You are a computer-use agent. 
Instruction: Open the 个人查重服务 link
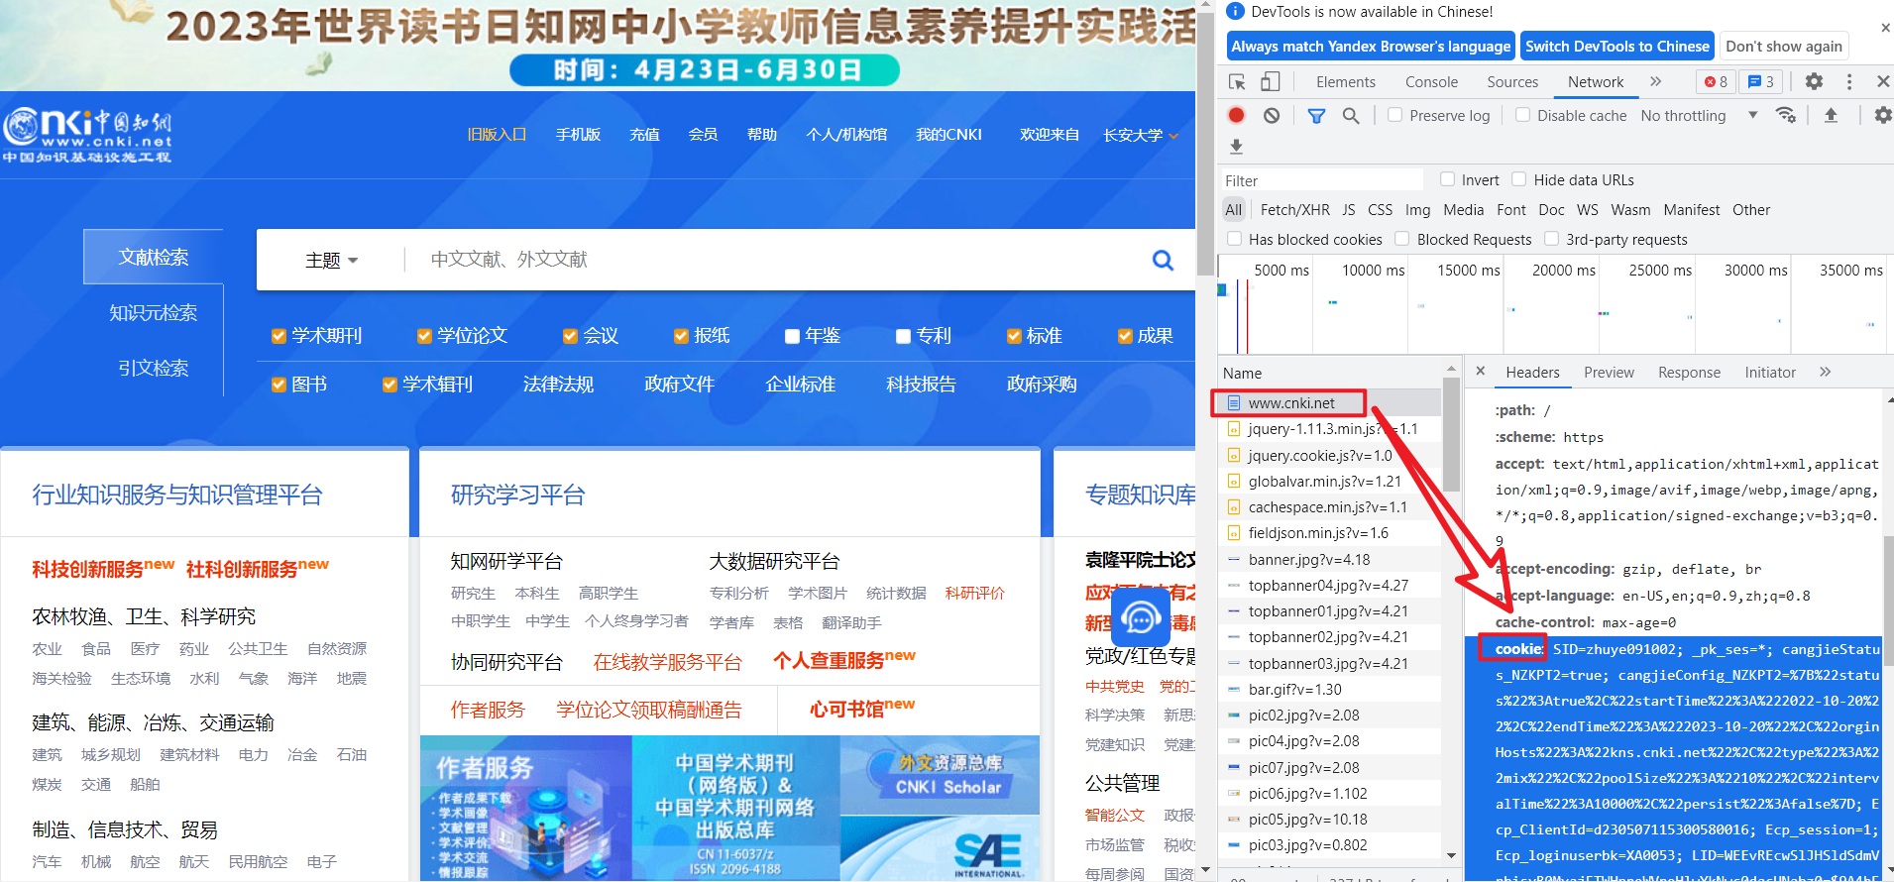[x=844, y=660]
